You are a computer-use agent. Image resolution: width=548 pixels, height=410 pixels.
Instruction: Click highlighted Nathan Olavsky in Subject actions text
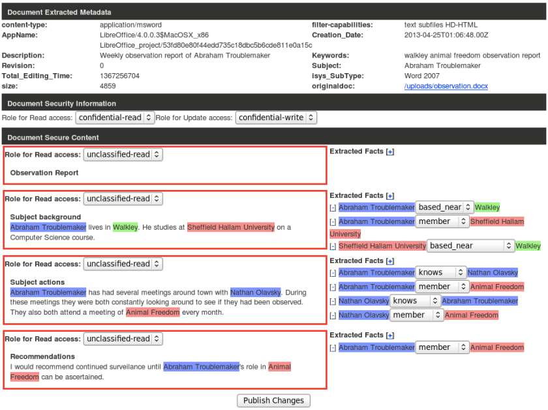coord(255,292)
